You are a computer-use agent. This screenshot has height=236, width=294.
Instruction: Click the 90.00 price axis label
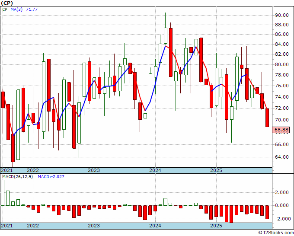[282, 15]
